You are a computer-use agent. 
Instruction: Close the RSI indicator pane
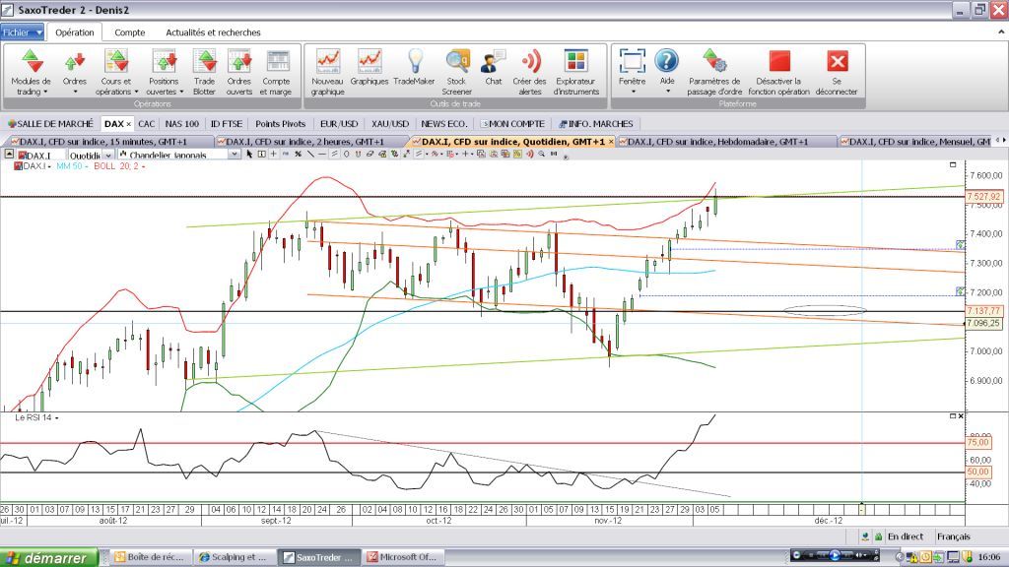pos(961,416)
